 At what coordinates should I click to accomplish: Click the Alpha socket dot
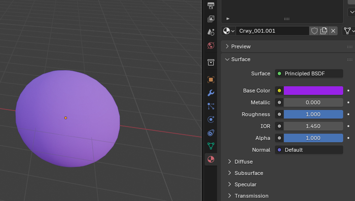point(279,138)
